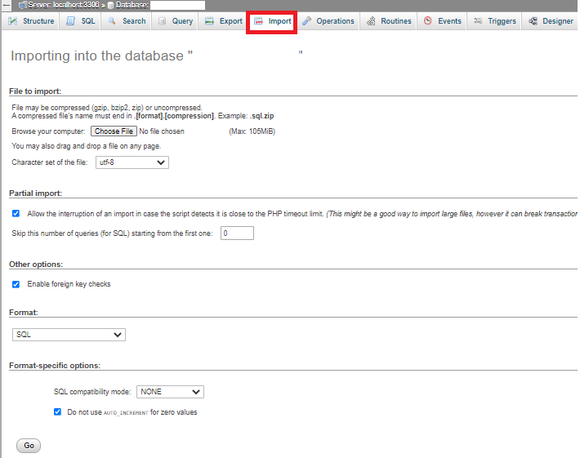Screen dimensions: 580x458
Task: Click the Routines tab icon
Action: point(372,21)
